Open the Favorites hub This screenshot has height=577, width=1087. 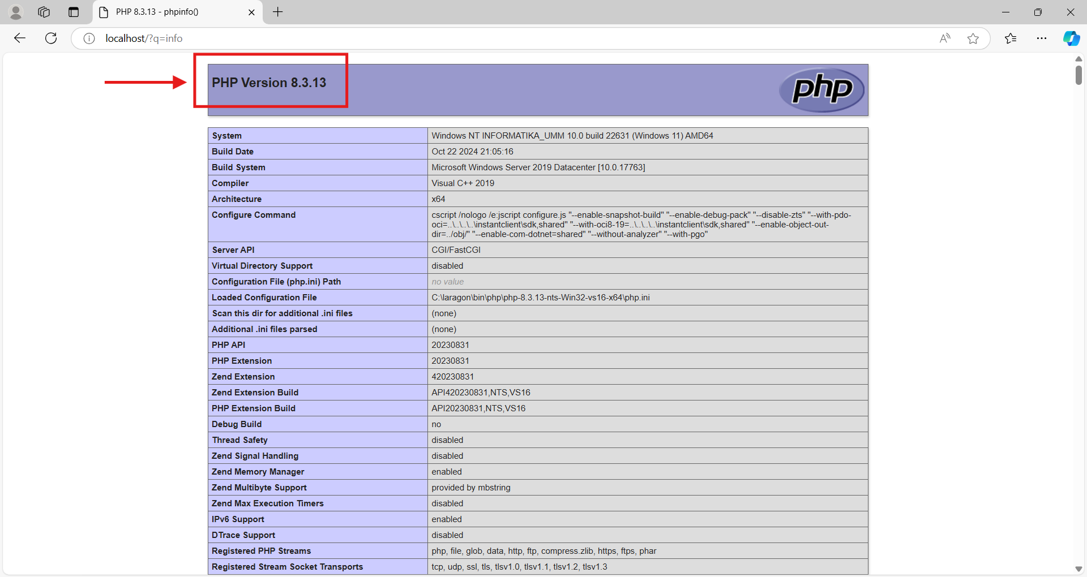click(x=1011, y=38)
